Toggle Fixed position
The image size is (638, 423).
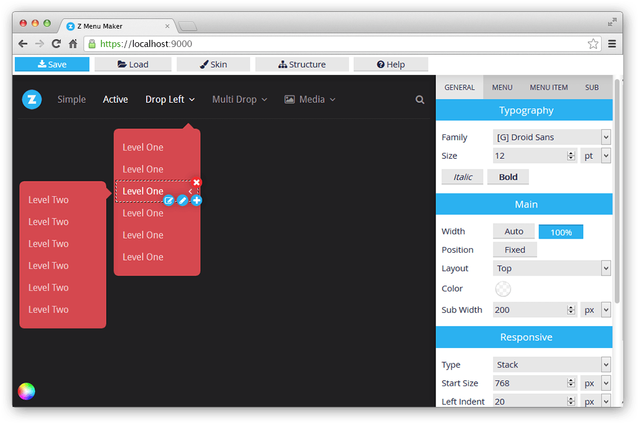coord(515,249)
